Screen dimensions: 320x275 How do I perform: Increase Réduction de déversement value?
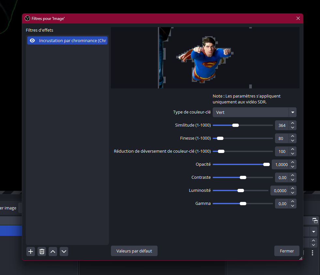tap(293, 149)
